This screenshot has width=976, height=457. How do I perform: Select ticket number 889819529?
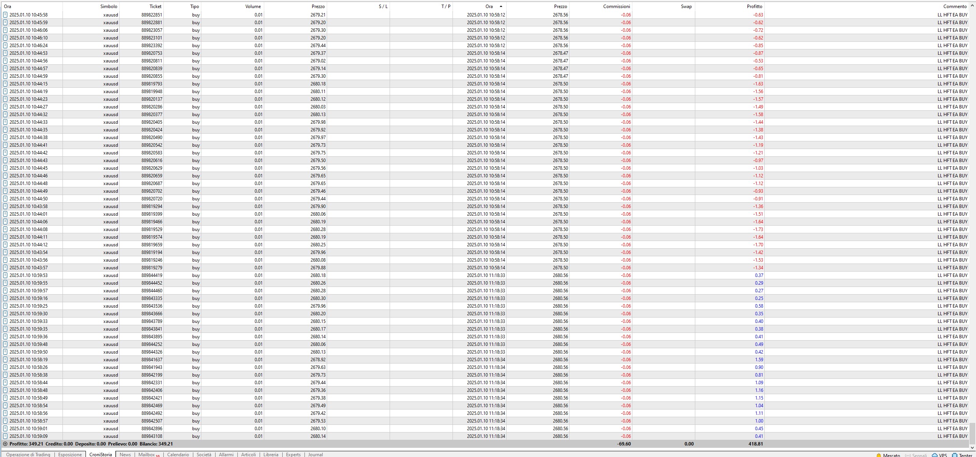(x=152, y=229)
